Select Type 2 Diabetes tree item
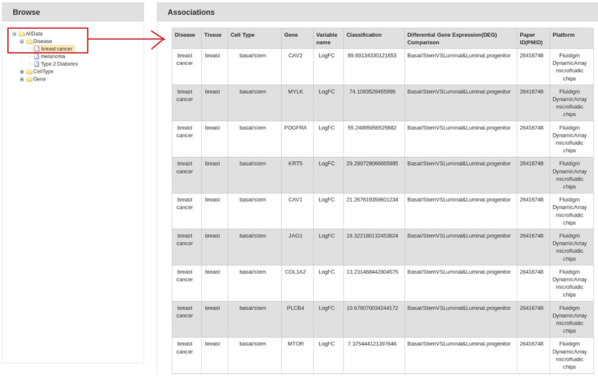The height and width of the screenshot is (385, 598). tap(59, 64)
